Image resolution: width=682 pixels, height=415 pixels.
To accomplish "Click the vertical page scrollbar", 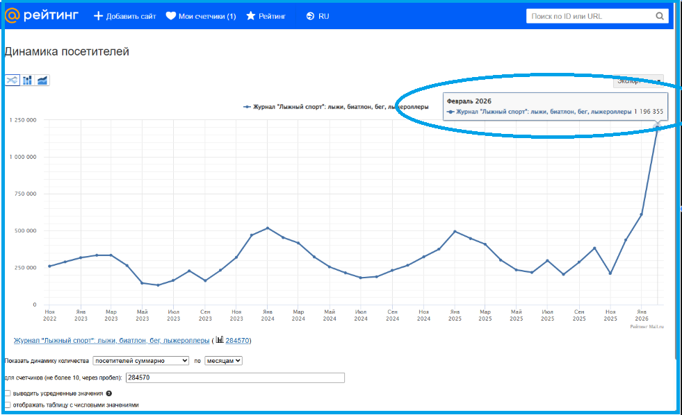I will point(676,208).
